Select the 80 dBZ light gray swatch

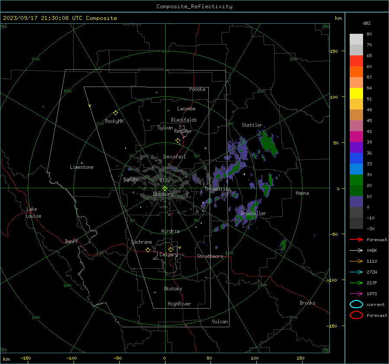tap(356, 39)
